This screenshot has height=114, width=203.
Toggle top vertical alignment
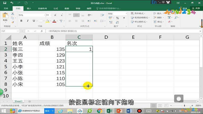click(70, 15)
